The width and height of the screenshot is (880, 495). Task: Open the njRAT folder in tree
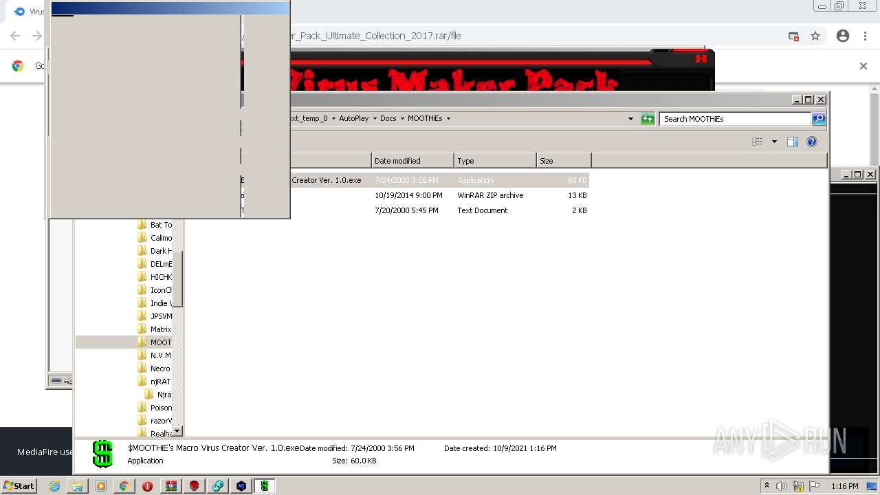[155, 382]
